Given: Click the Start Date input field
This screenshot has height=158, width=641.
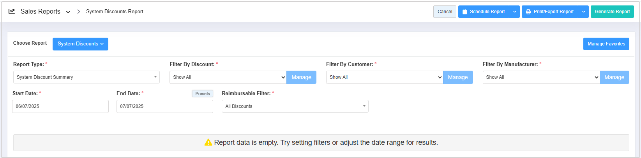Looking at the screenshot, I should (x=60, y=106).
